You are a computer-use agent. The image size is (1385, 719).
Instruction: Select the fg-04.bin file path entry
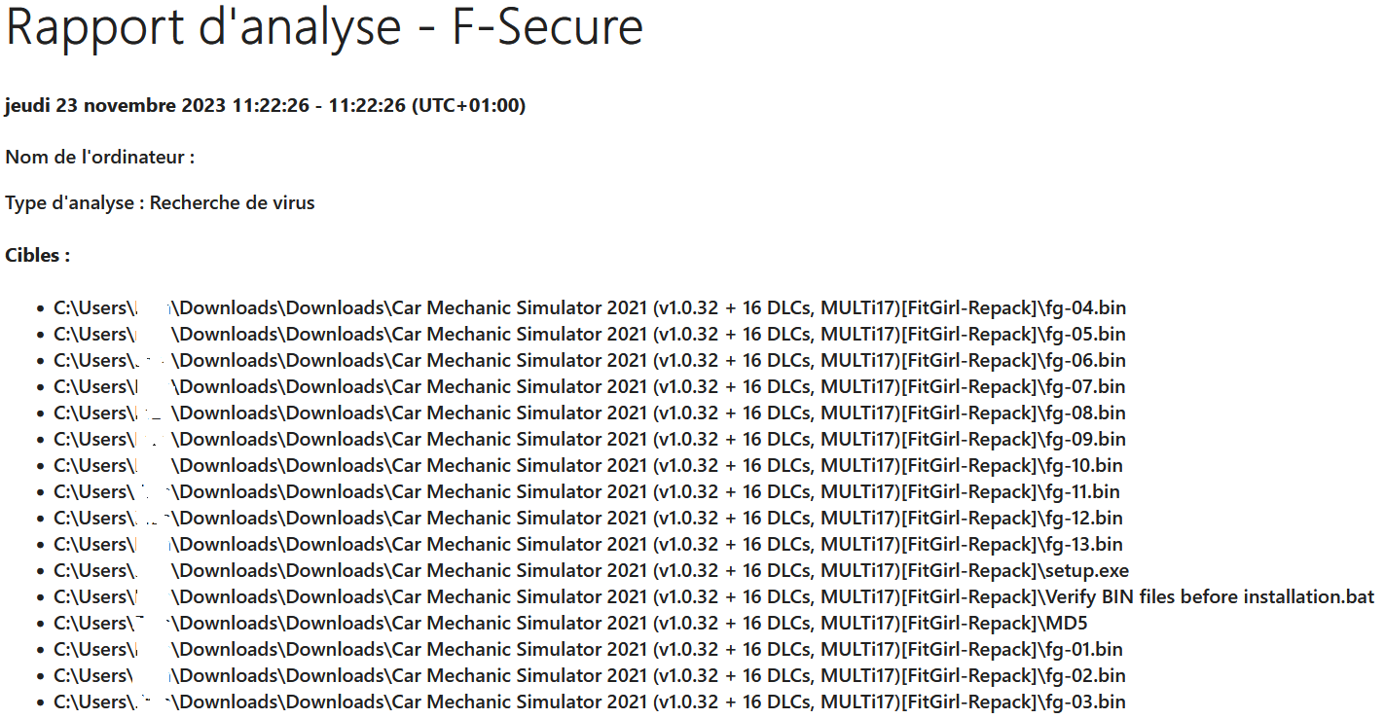point(590,308)
